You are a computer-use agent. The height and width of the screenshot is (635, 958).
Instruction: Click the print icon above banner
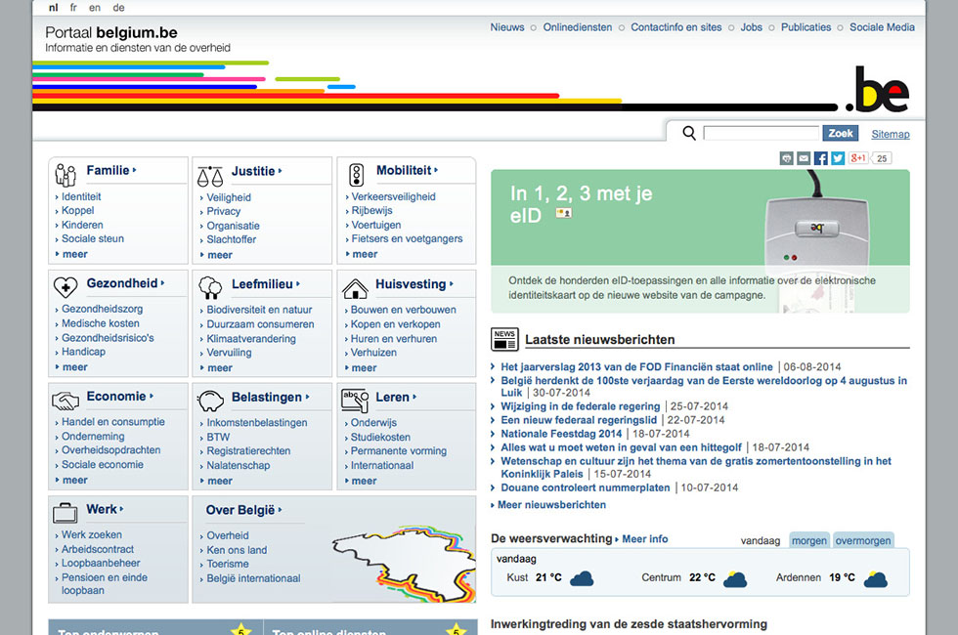pyautogui.click(x=786, y=158)
